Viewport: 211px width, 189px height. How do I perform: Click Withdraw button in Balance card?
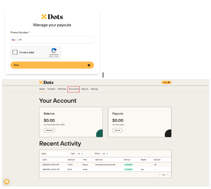point(49,130)
